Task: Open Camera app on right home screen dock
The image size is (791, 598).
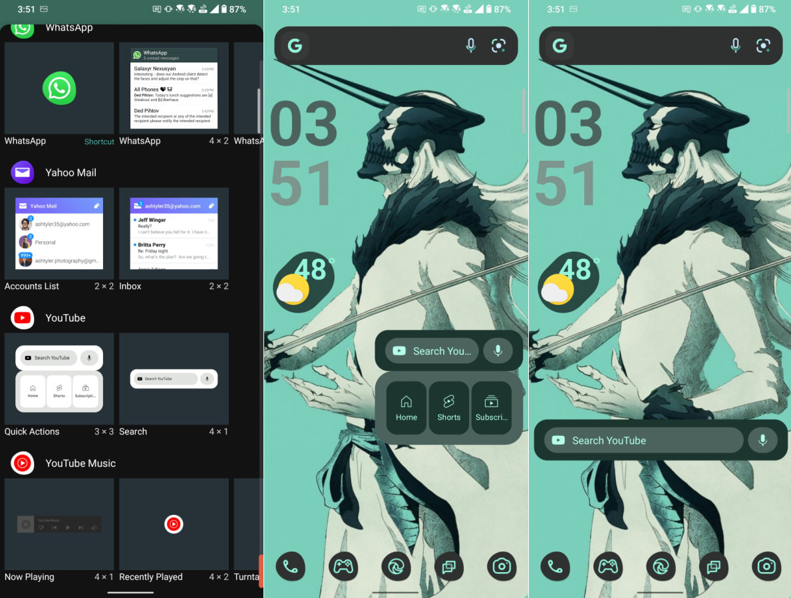Action: tap(766, 566)
